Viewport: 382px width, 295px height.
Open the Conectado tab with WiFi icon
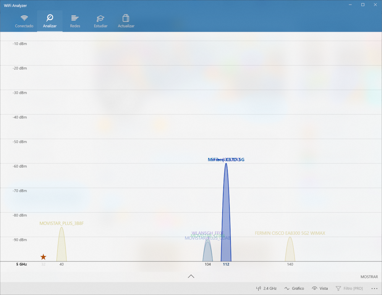[24, 21]
